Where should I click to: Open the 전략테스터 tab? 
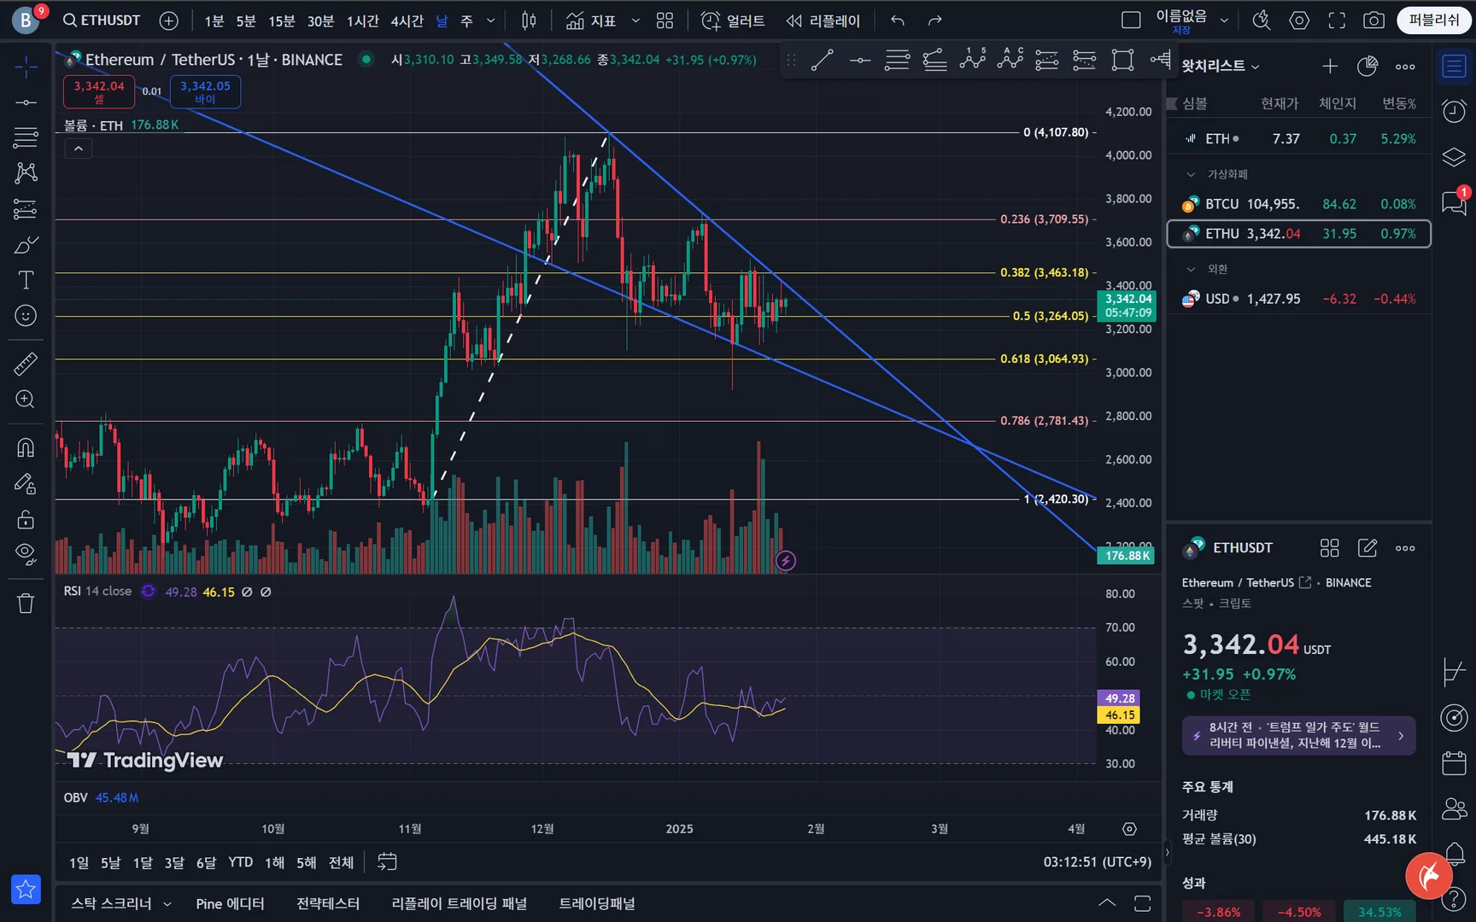[x=328, y=904]
